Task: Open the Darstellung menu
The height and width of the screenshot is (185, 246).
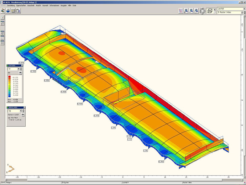Action: pyautogui.click(x=11, y=5)
